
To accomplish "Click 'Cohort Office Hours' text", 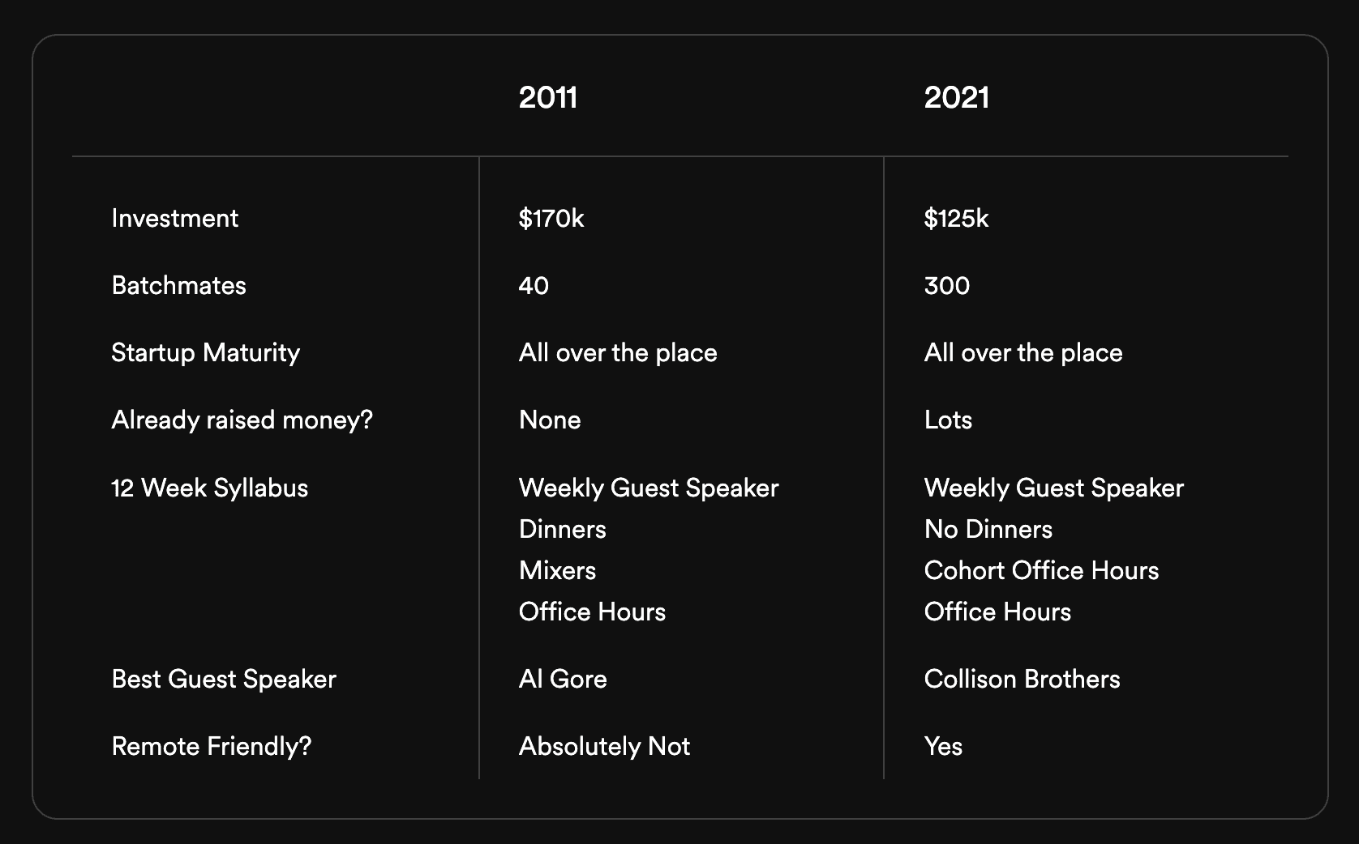I will (1041, 570).
